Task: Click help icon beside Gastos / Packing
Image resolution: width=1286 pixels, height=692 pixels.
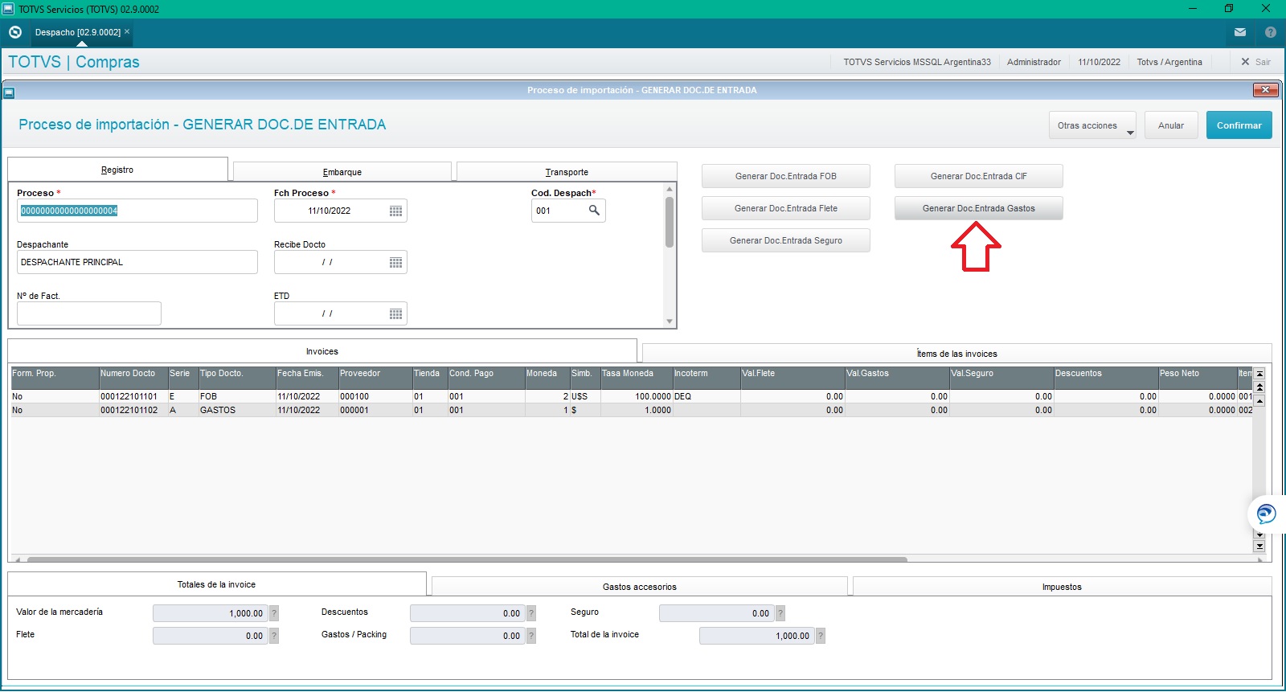Action: 531,636
